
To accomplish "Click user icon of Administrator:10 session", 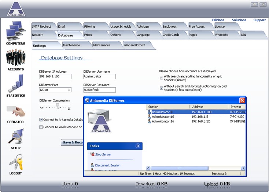I will click(150, 116).
